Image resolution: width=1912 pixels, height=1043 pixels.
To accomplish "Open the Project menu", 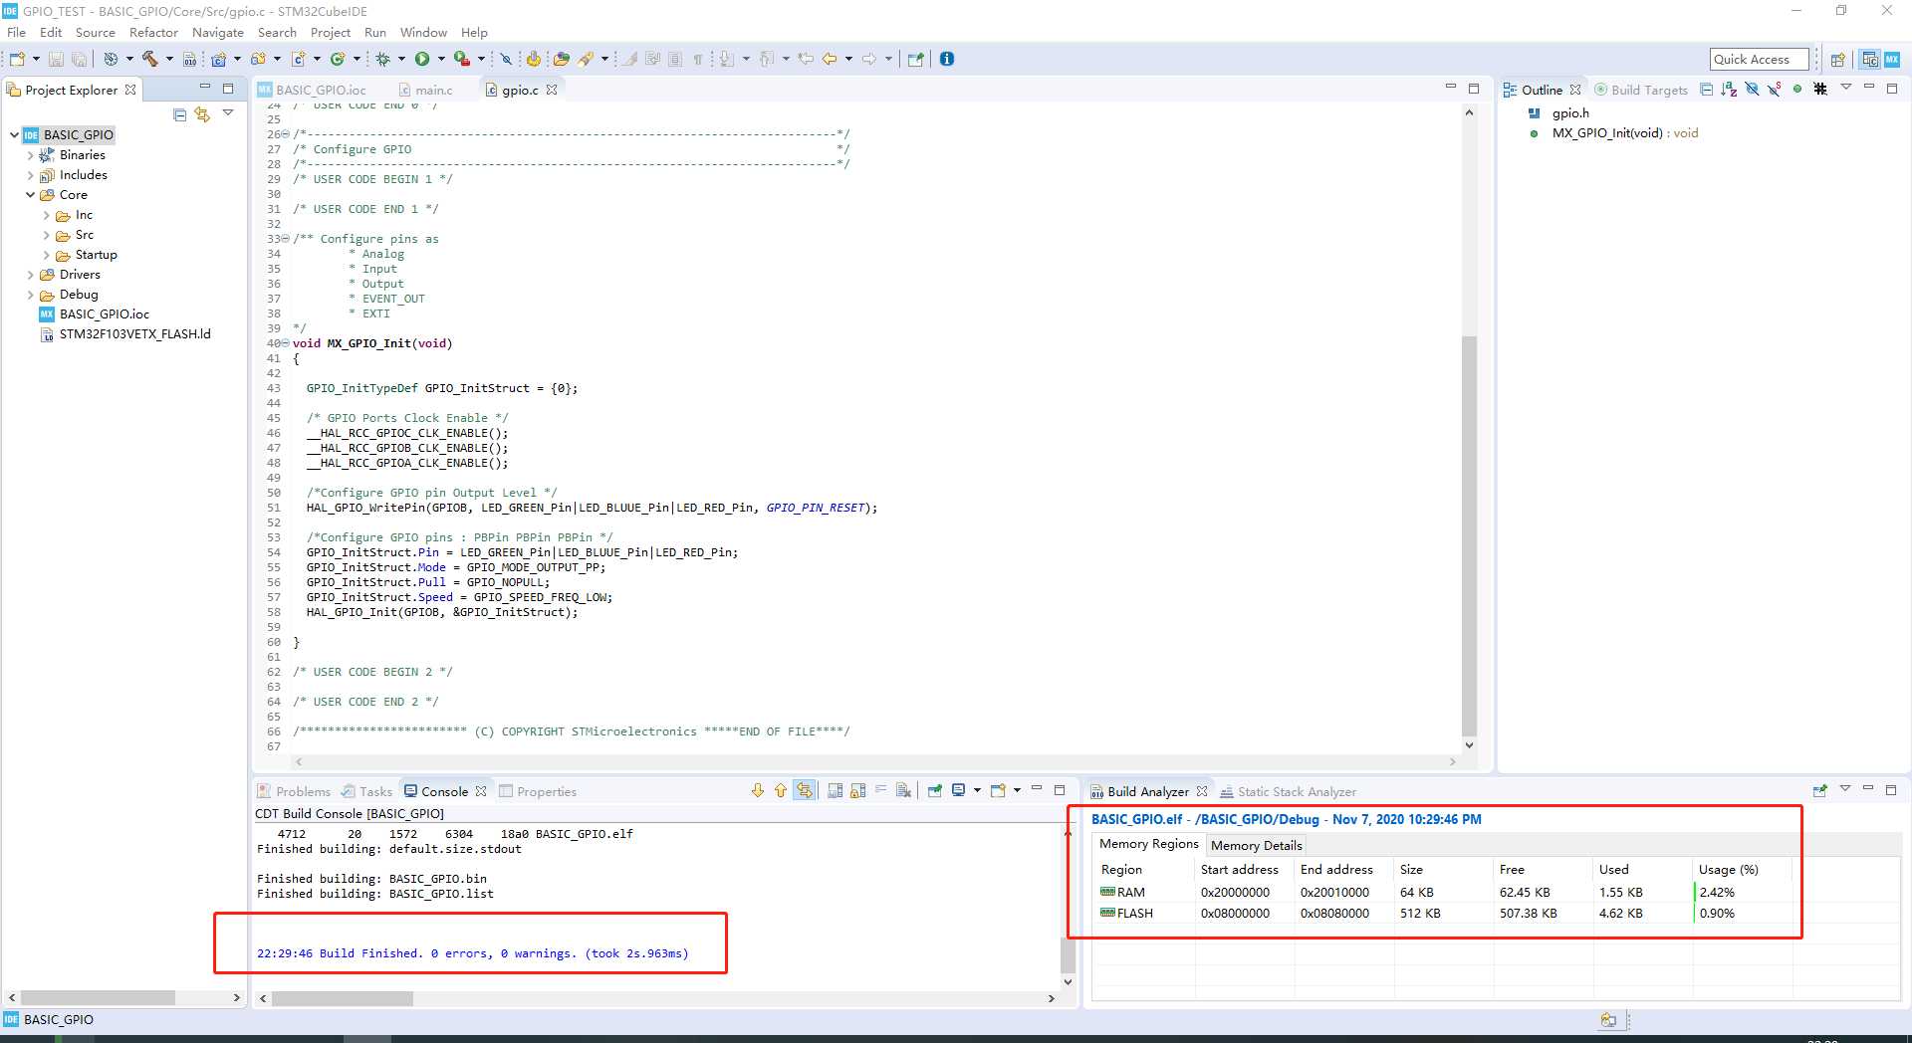I will click(x=330, y=32).
